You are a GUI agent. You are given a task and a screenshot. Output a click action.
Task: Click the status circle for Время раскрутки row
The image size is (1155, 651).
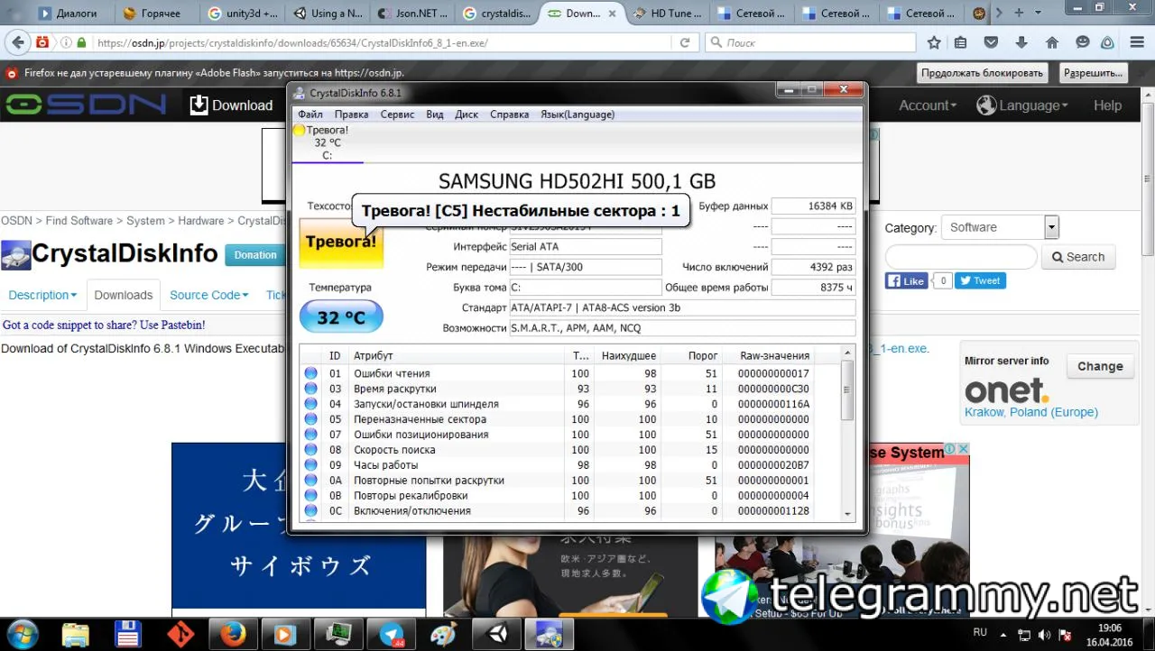click(x=311, y=389)
